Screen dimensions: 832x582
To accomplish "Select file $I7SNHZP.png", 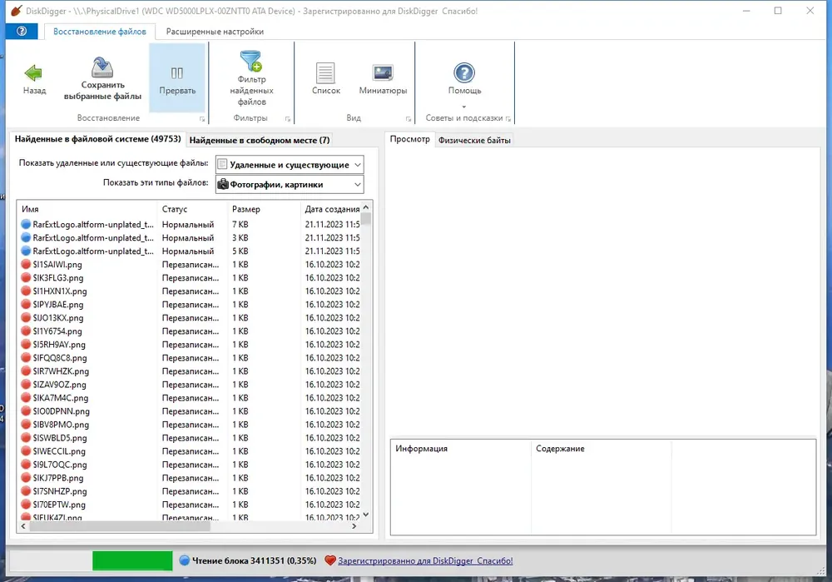I will [59, 491].
